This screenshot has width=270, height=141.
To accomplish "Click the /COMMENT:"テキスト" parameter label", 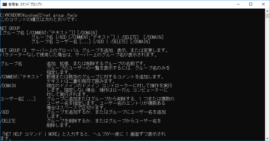I will click(21, 77).
